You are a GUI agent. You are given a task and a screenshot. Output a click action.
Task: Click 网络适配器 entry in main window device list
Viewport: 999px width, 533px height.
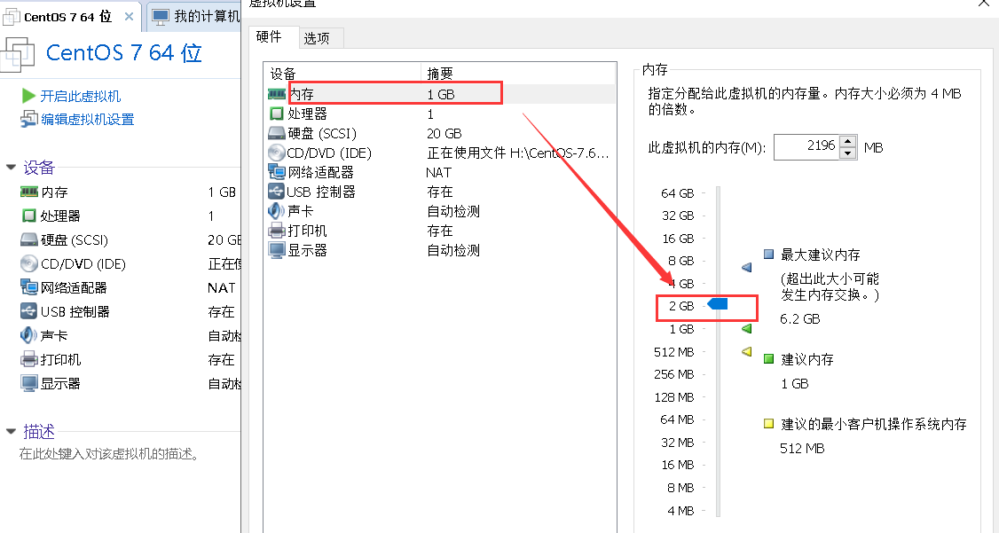click(x=74, y=287)
